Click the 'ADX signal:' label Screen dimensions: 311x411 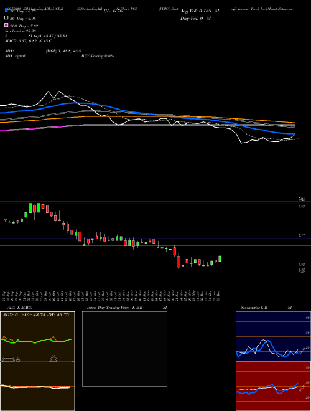coord(16,56)
